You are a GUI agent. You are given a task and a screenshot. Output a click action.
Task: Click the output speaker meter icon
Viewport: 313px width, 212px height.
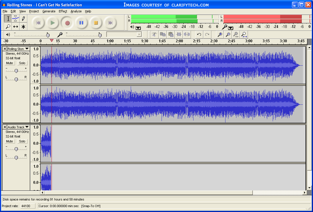[x=132, y=27]
